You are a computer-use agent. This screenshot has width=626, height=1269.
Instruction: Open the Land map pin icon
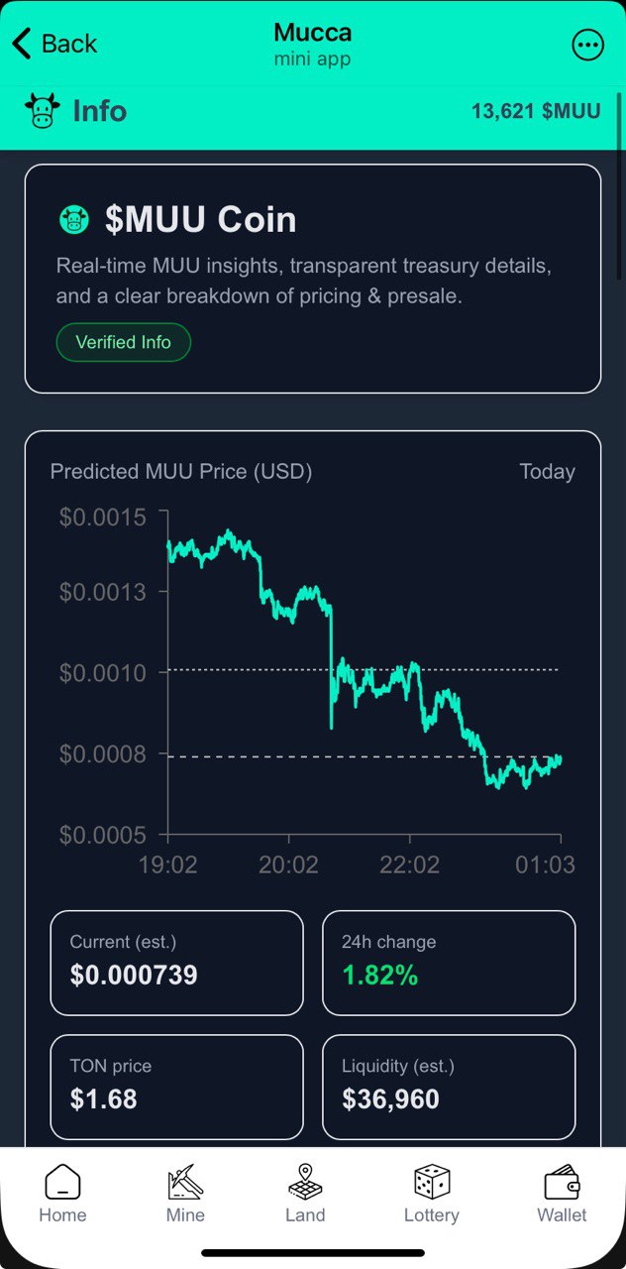coord(305,1182)
